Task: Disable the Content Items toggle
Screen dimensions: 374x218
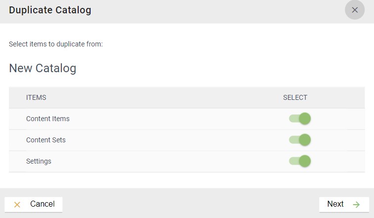Action: [300, 119]
